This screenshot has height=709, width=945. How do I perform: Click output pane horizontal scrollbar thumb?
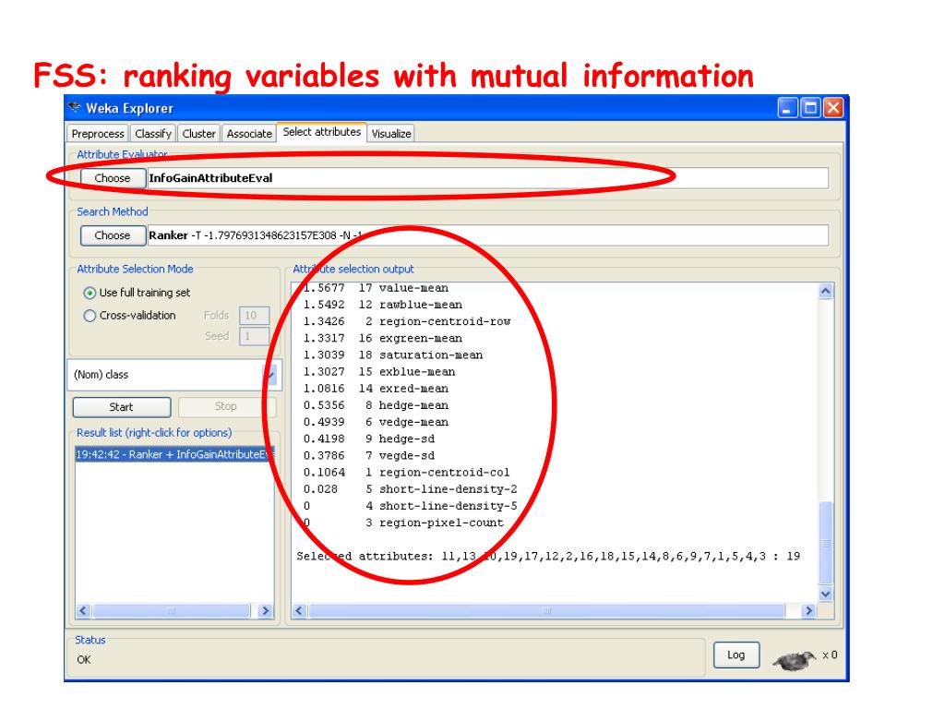546,611
